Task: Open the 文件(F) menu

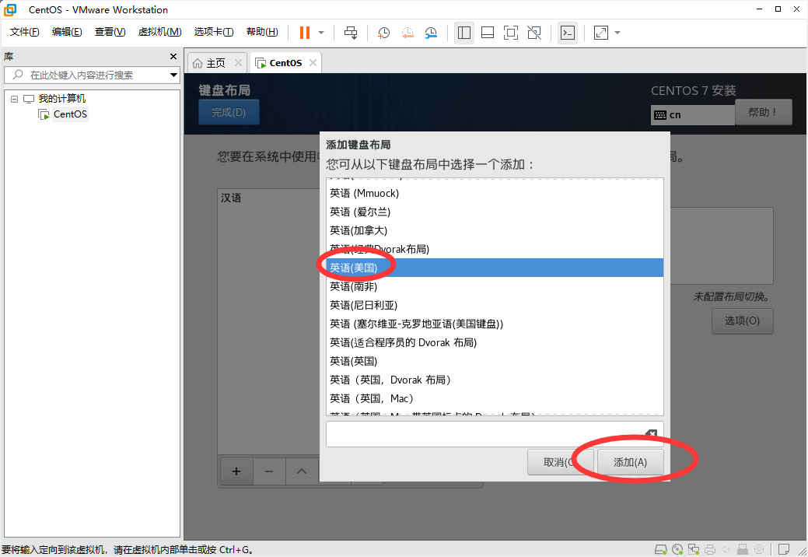Action: pyautogui.click(x=24, y=32)
